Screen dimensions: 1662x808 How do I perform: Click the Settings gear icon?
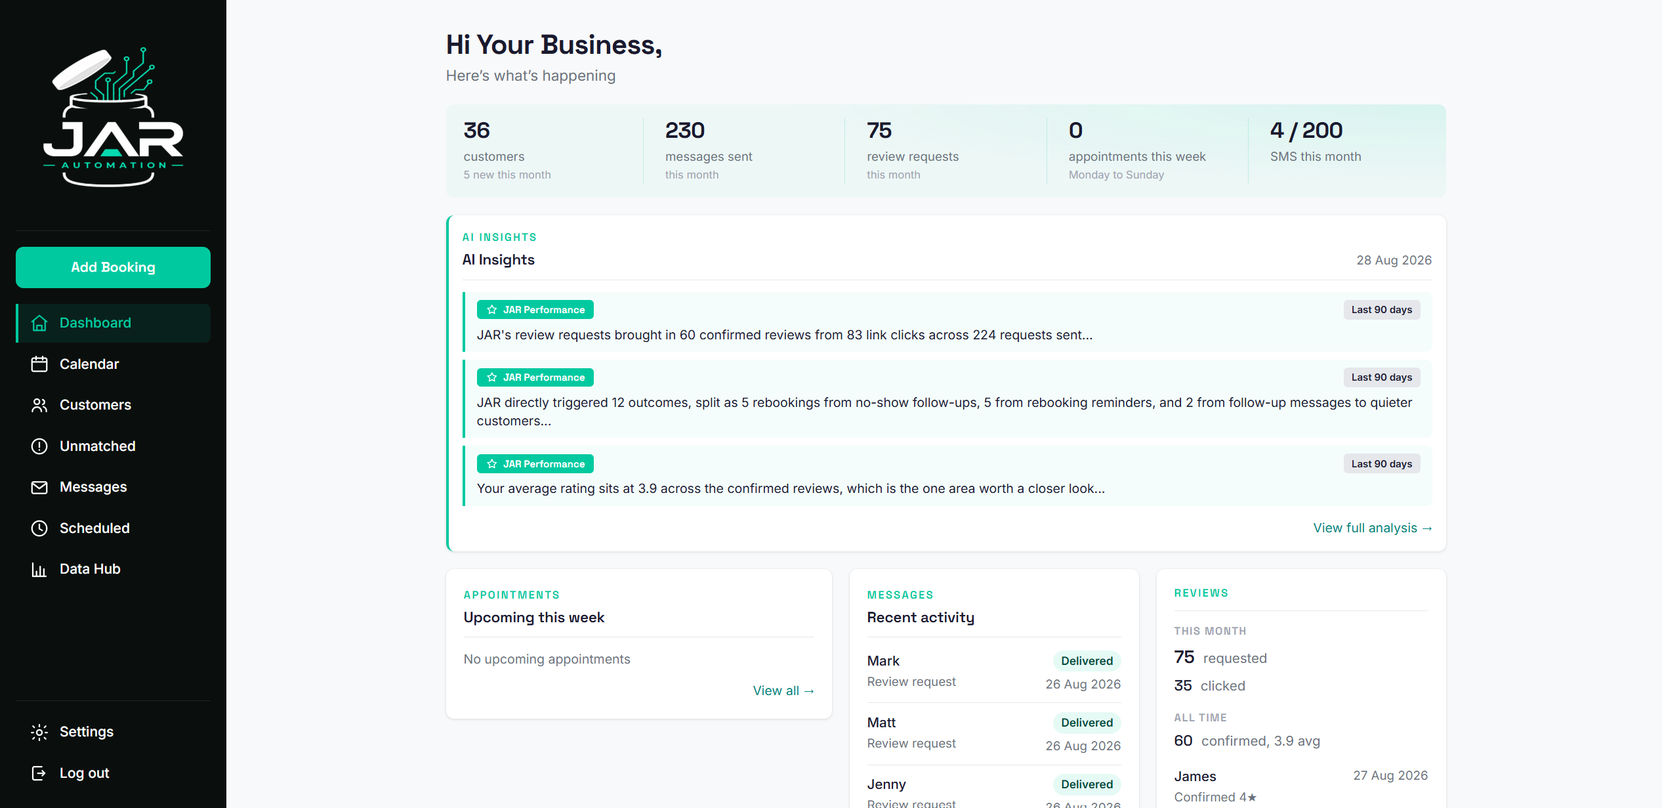point(39,732)
